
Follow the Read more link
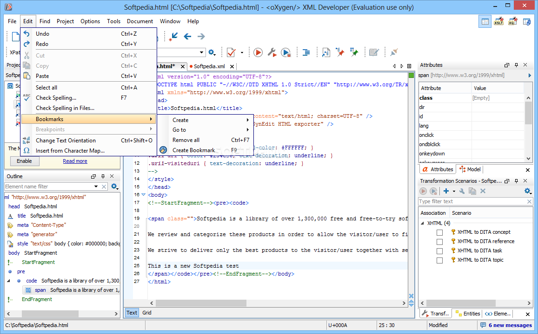[75, 161]
